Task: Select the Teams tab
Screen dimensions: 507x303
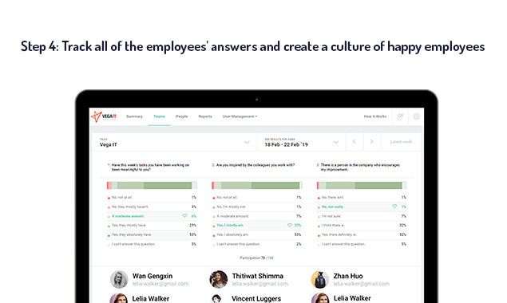Action: (159, 116)
